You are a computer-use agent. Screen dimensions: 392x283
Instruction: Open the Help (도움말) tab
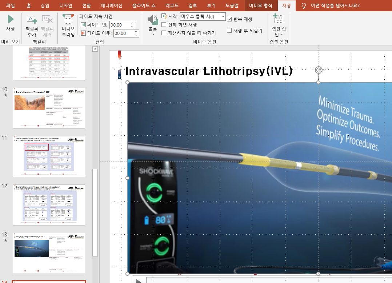tap(232, 5)
